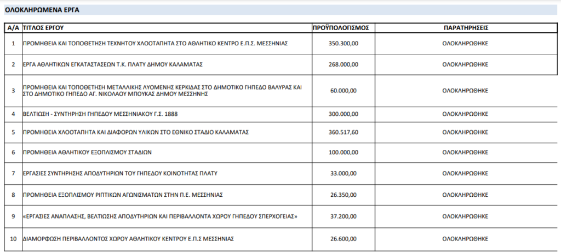Click ΟΛΟΚΛΗΡΩΘΗΚΕ status in row 7

coord(465,173)
